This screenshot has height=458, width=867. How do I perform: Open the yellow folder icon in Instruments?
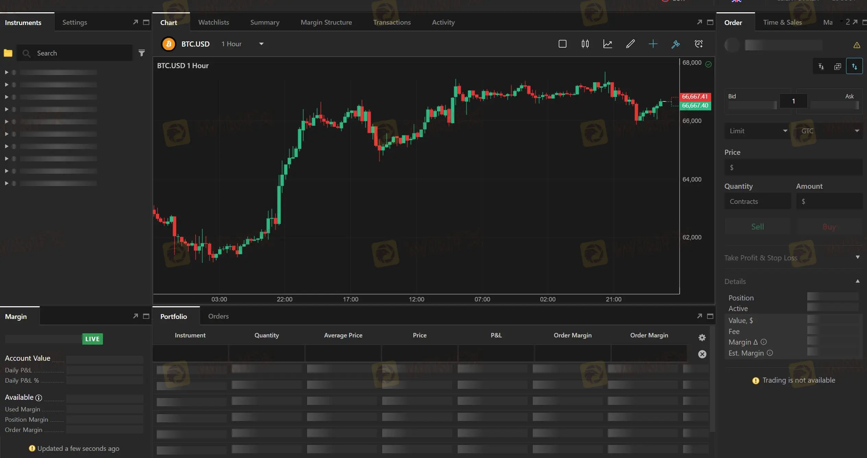click(x=8, y=53)
